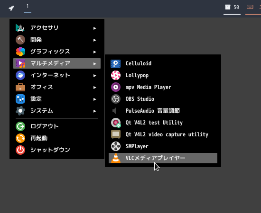Screen dimensions: 261x213
Task: Click the マルチメディア film icon
Action: (x=20, y=63)
